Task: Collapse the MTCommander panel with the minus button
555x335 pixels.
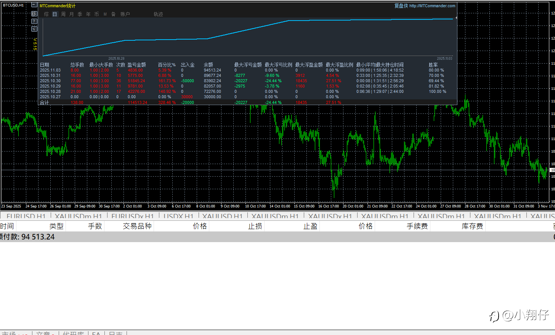Action: pyautogui.click(x=34, y=5)
